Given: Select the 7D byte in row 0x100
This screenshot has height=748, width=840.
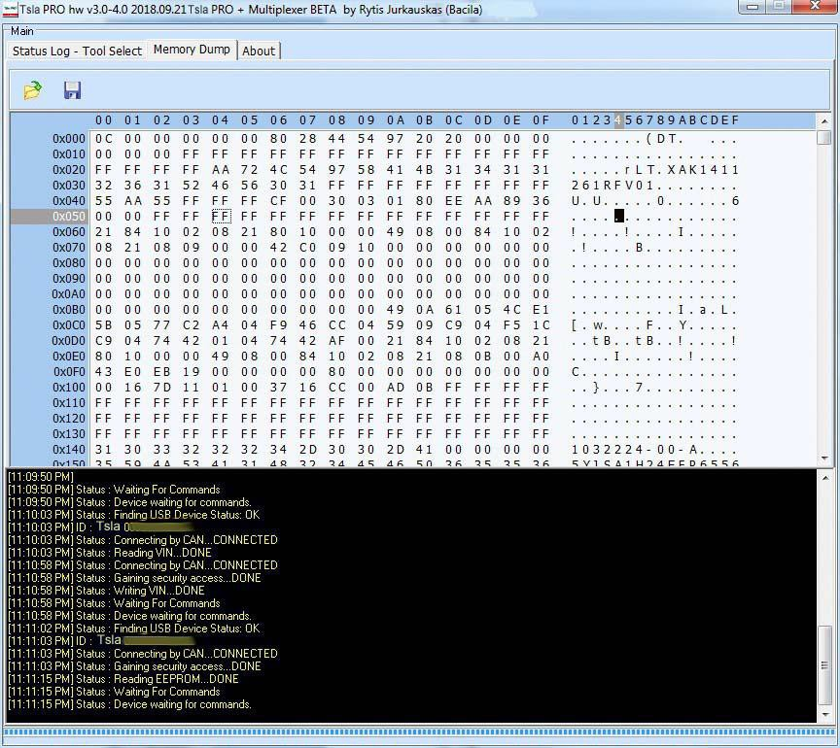Looking at the screenshot, I should tap(161, 388).
